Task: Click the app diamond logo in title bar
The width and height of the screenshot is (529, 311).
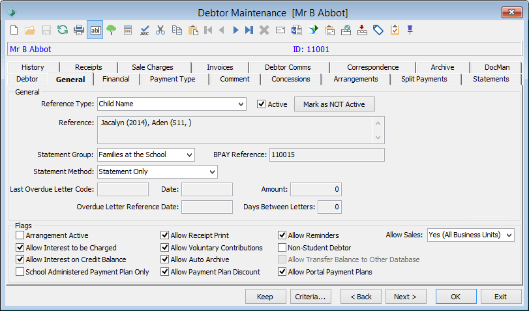Action: coord(12,12)
